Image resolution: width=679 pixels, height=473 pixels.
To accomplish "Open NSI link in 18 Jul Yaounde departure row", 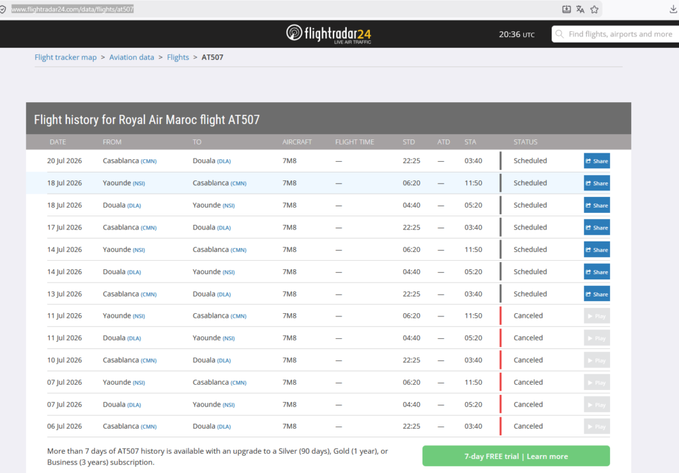I will tap(139, 184).
